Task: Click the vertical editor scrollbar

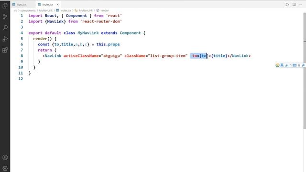Action: tap(305, 70)
